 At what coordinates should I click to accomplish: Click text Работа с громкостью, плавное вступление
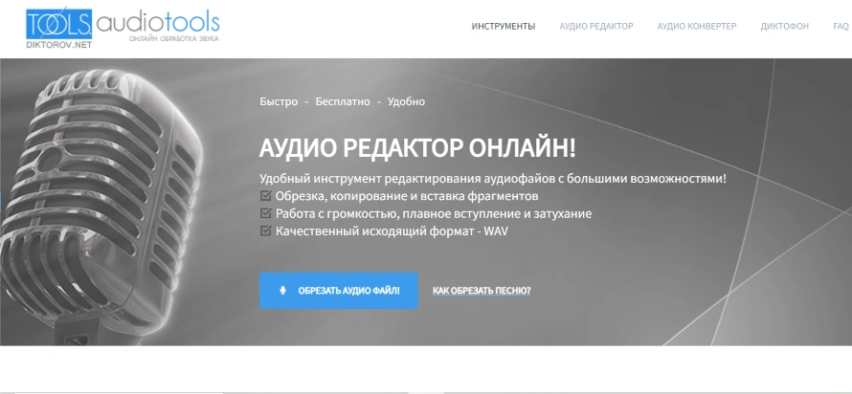(434, 213)
